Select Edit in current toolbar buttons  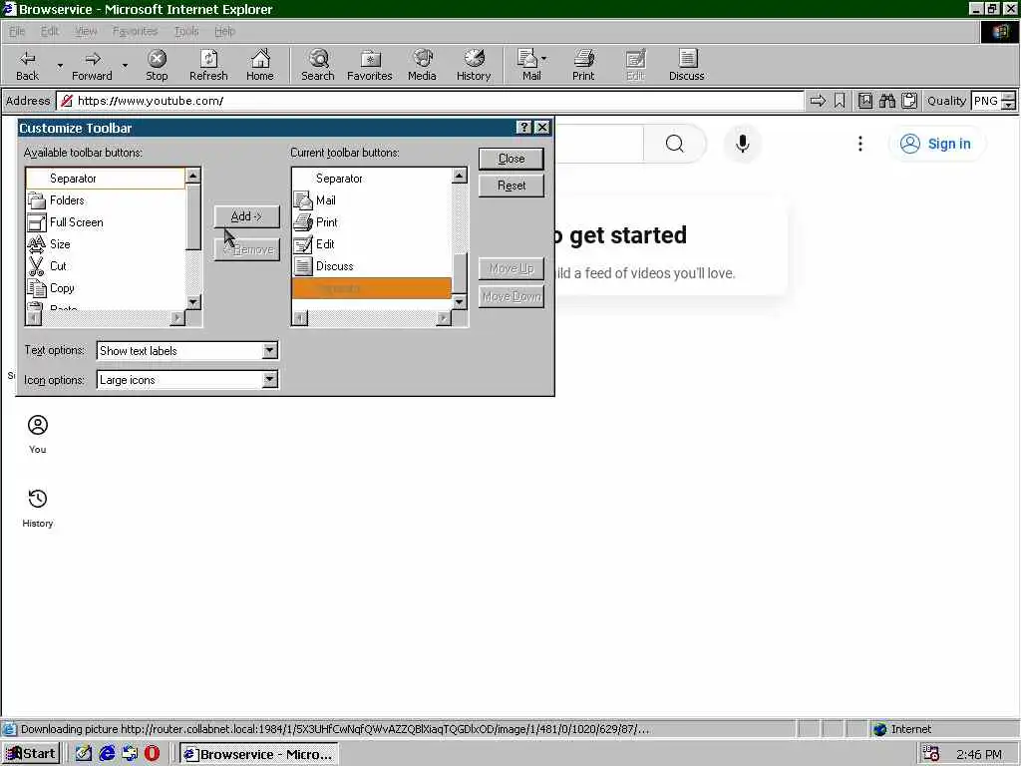372,244
